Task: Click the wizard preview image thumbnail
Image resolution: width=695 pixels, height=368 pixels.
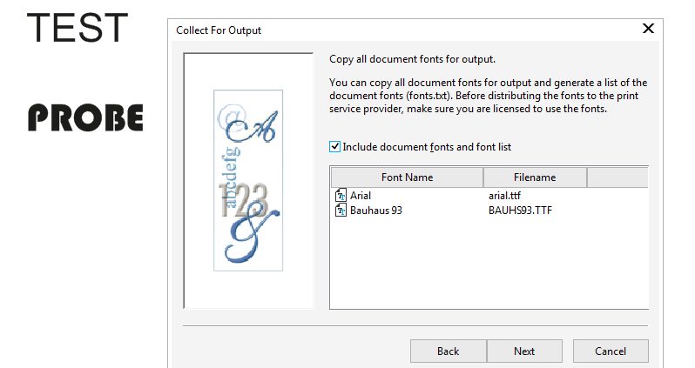Action: [x=248, y=180]
